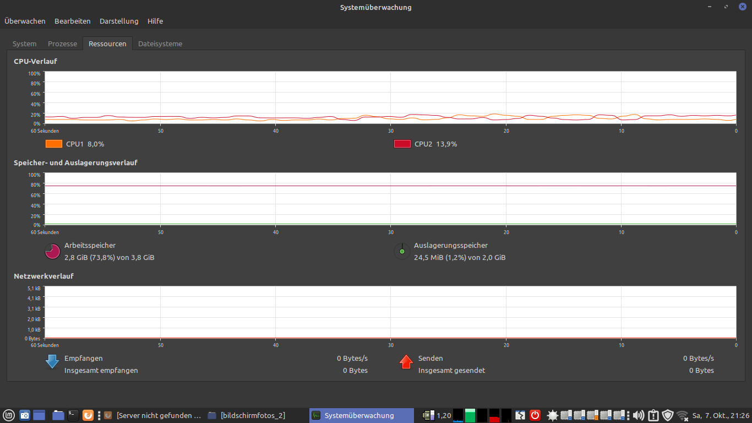Close the Systemüberwachung window
This screenshot has height=423, width=752.
tap(742, 7)
